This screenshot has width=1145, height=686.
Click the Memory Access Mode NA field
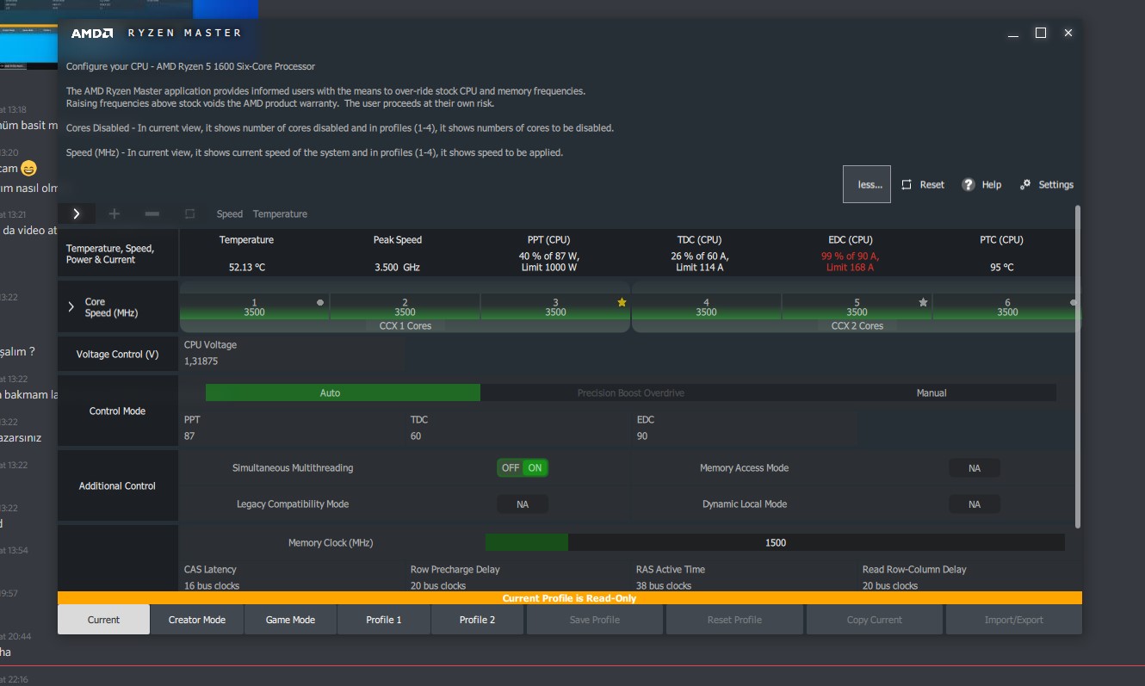pos(975,468)
